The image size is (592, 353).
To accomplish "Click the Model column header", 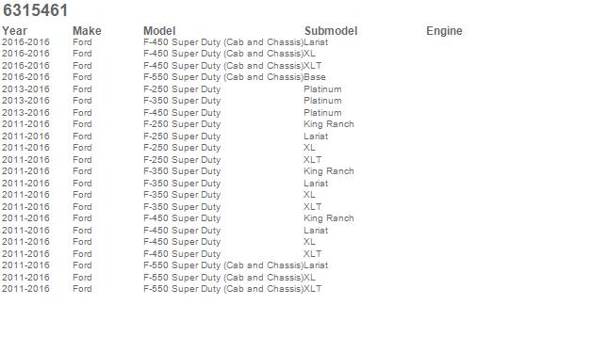I will (x=159, y=31).
